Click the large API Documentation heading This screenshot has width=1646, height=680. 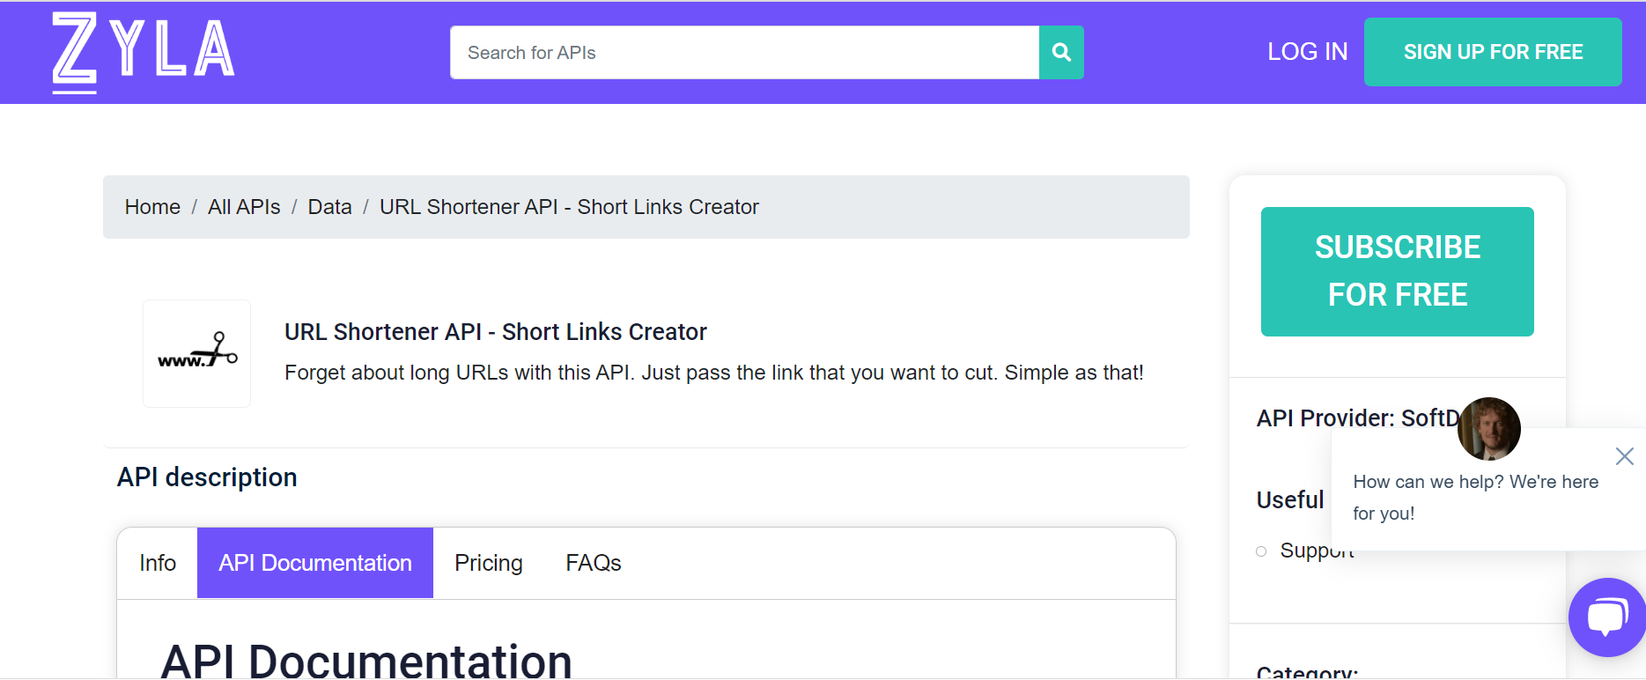tap(366, 661)
